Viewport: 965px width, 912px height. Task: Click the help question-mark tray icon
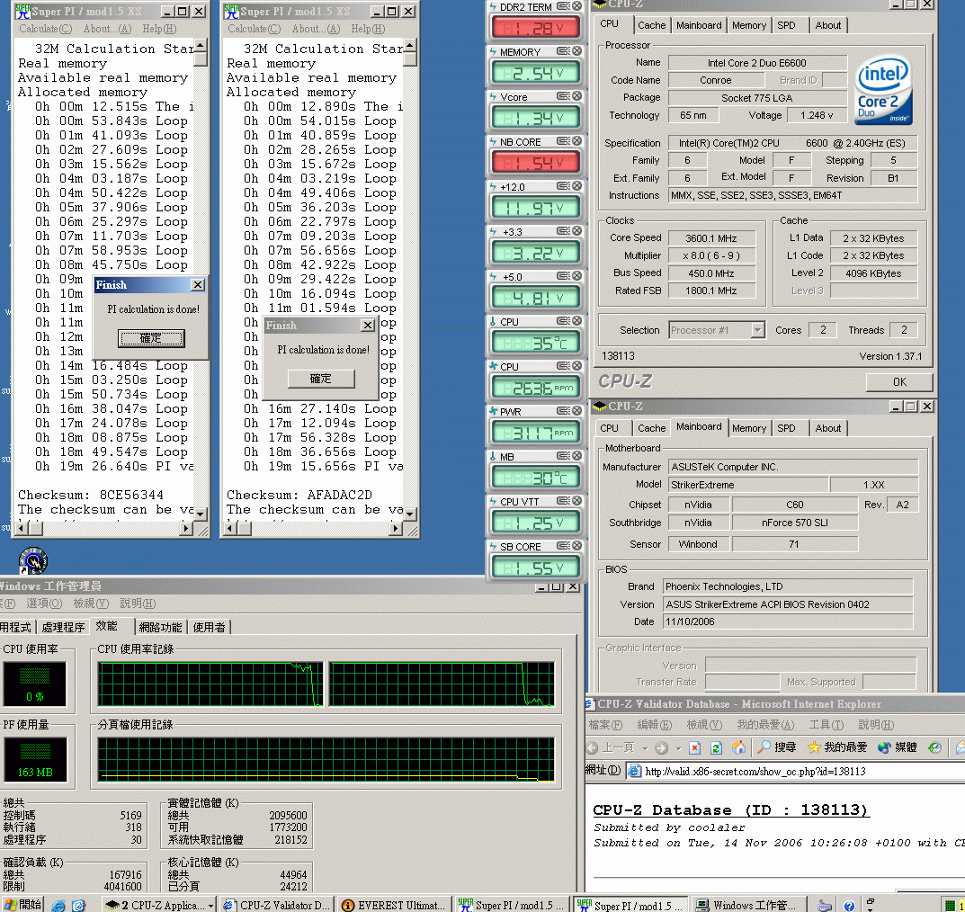(x=849, y=905)
